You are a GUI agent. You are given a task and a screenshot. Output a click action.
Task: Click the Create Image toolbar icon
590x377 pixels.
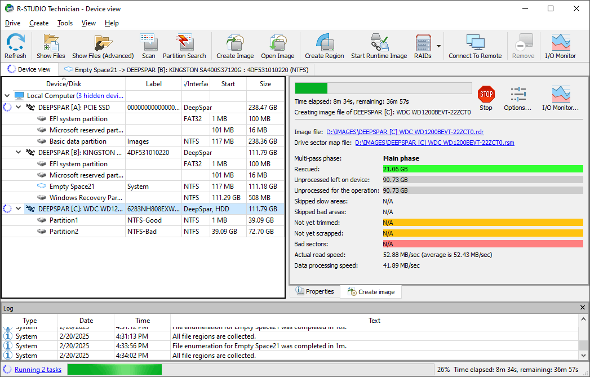point(235,46)
